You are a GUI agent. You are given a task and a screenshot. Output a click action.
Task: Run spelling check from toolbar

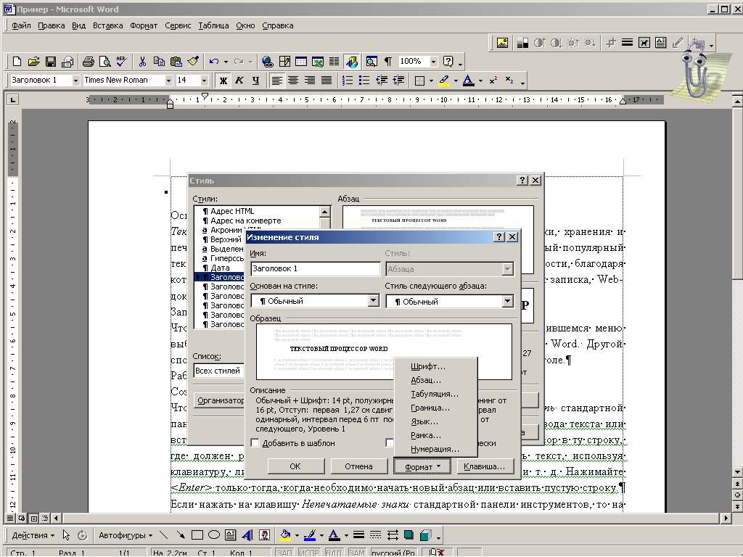[x=121, y=62]
